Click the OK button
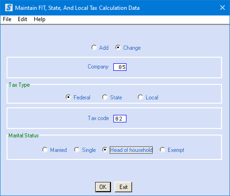The image size is (230, 196). (x=103, y=187)
